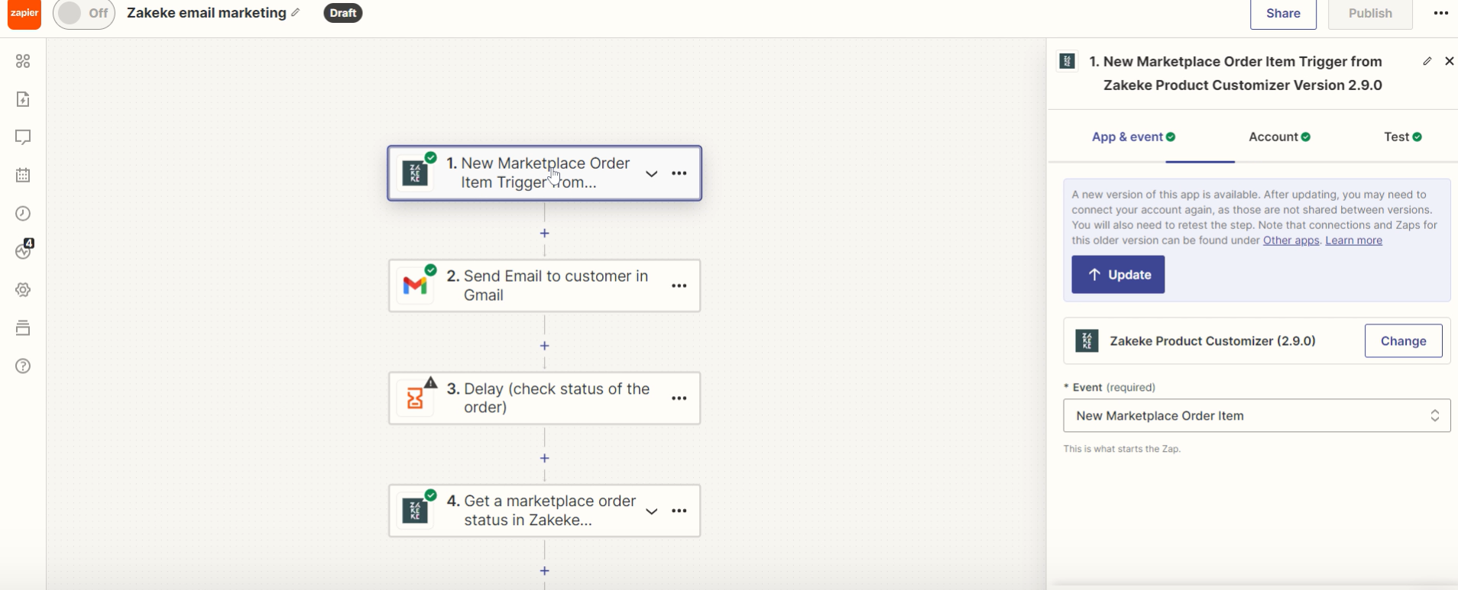The image size is (1458, 590).
Task: Add a step after Delay step
Action: [x=544, y=458]
